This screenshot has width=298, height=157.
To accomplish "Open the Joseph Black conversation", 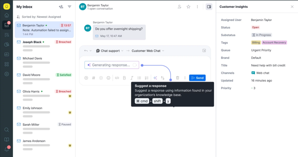I will pos(32,42).
